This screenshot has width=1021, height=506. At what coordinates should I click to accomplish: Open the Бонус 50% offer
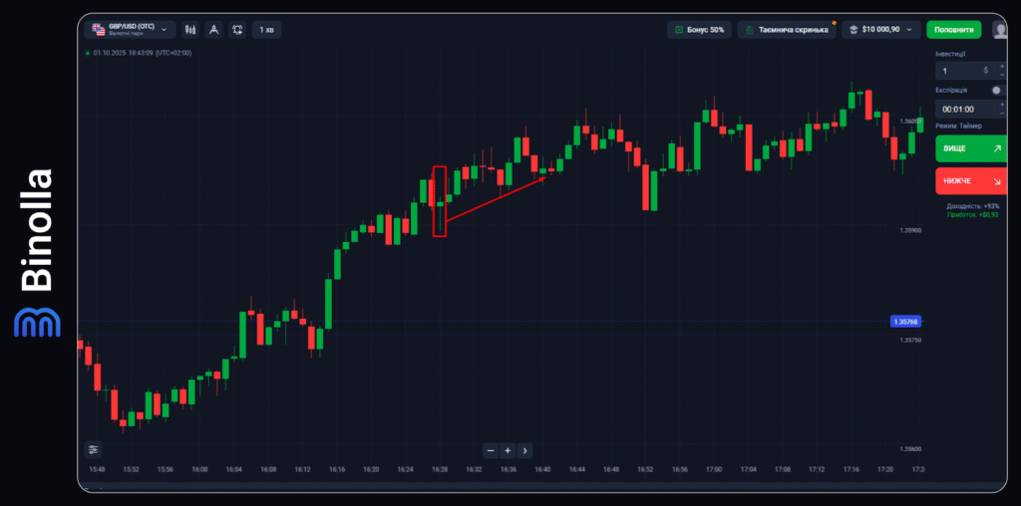699,30
